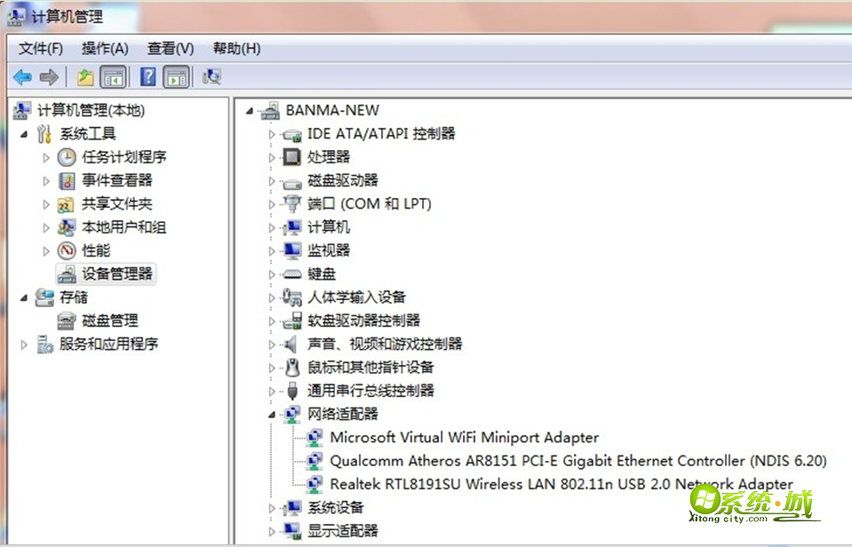This screenshot has width=852, height=547.
Task: Select the Event Viewer (事件查看器) item
Action: (x=116, y=180)
